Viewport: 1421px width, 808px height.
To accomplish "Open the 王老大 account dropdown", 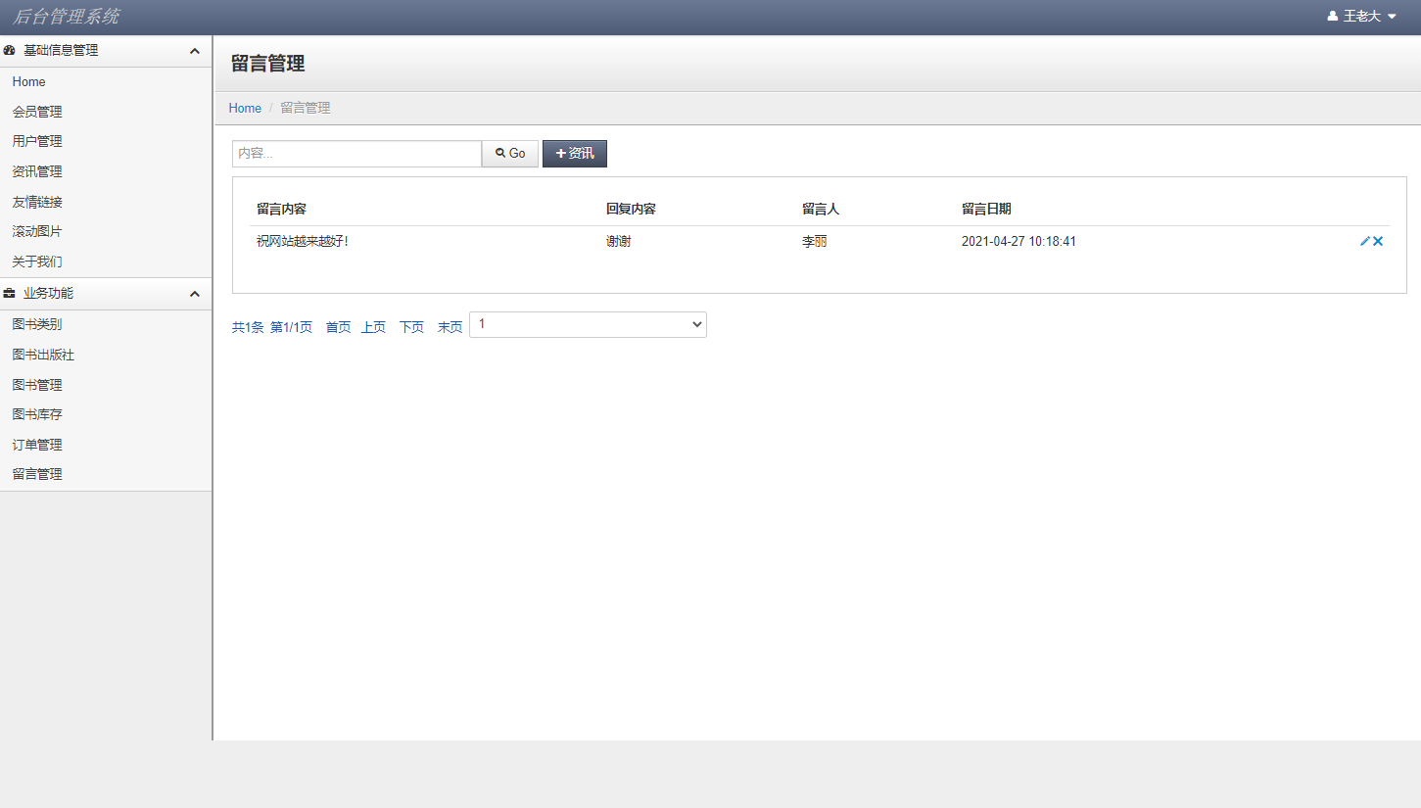I will click(x=1366, y=16).
